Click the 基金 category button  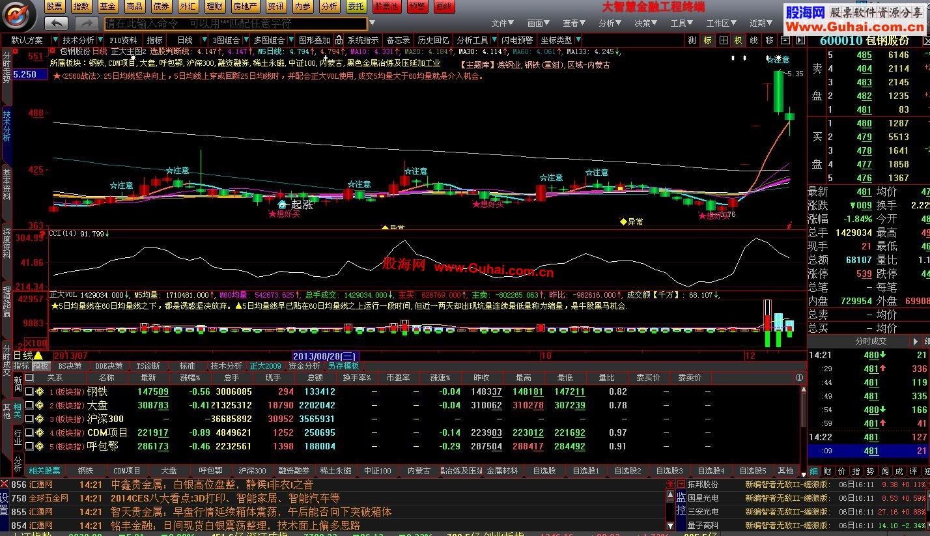pos(108,7)
